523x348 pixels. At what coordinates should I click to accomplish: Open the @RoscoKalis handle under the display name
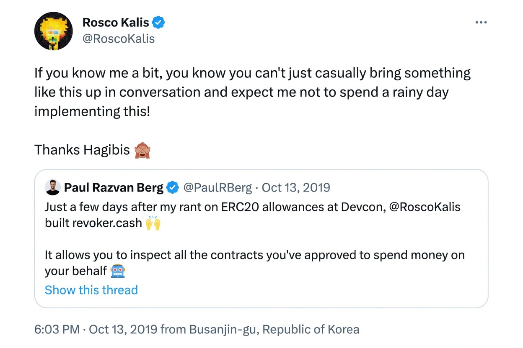tap(119, 38)
